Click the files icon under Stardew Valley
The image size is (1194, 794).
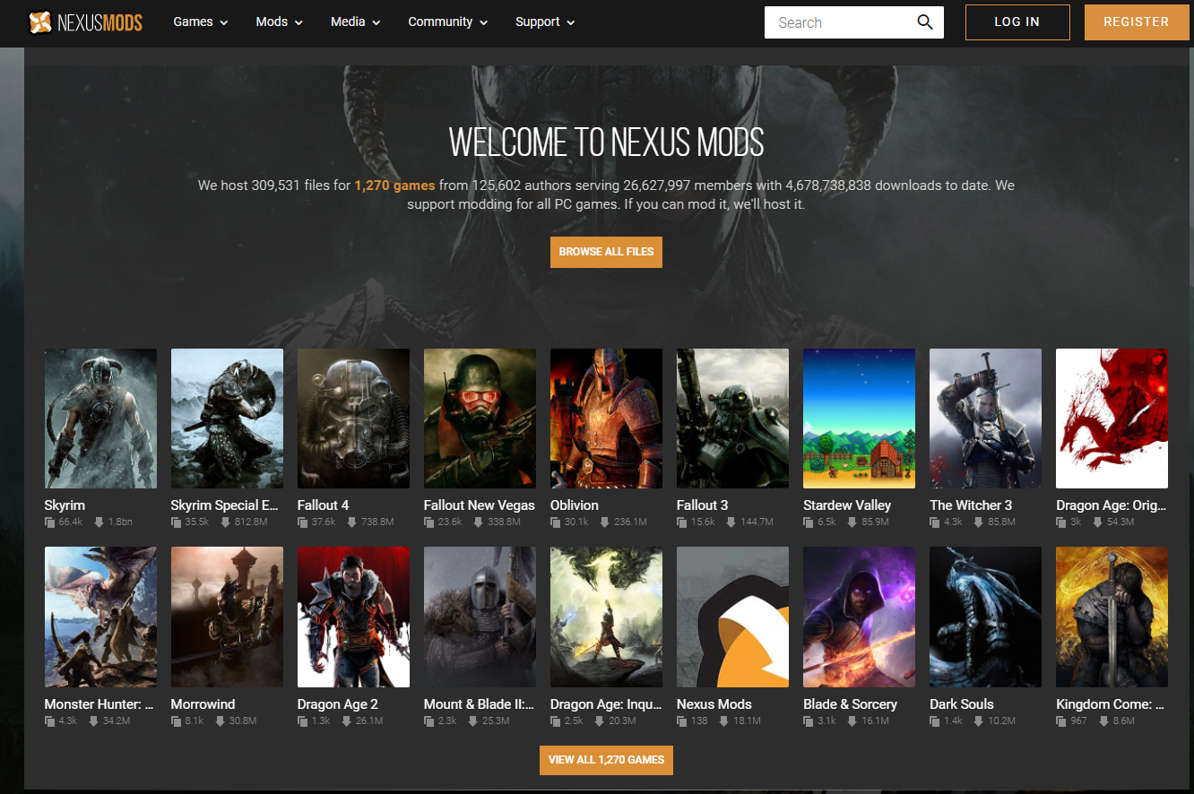coord(808,522)
